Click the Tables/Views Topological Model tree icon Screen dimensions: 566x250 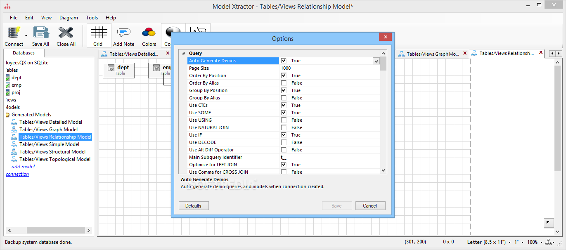pos(14,159)
